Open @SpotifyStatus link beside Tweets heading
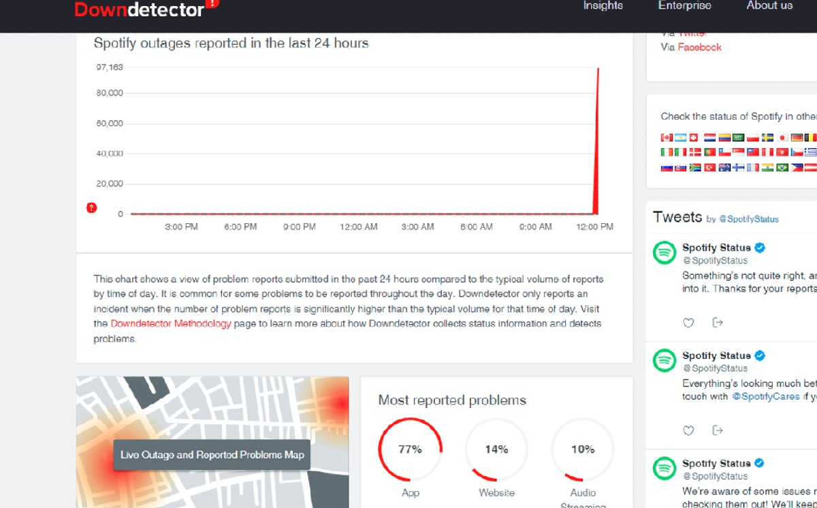The image size is (817, 508). tap(749, 219)
